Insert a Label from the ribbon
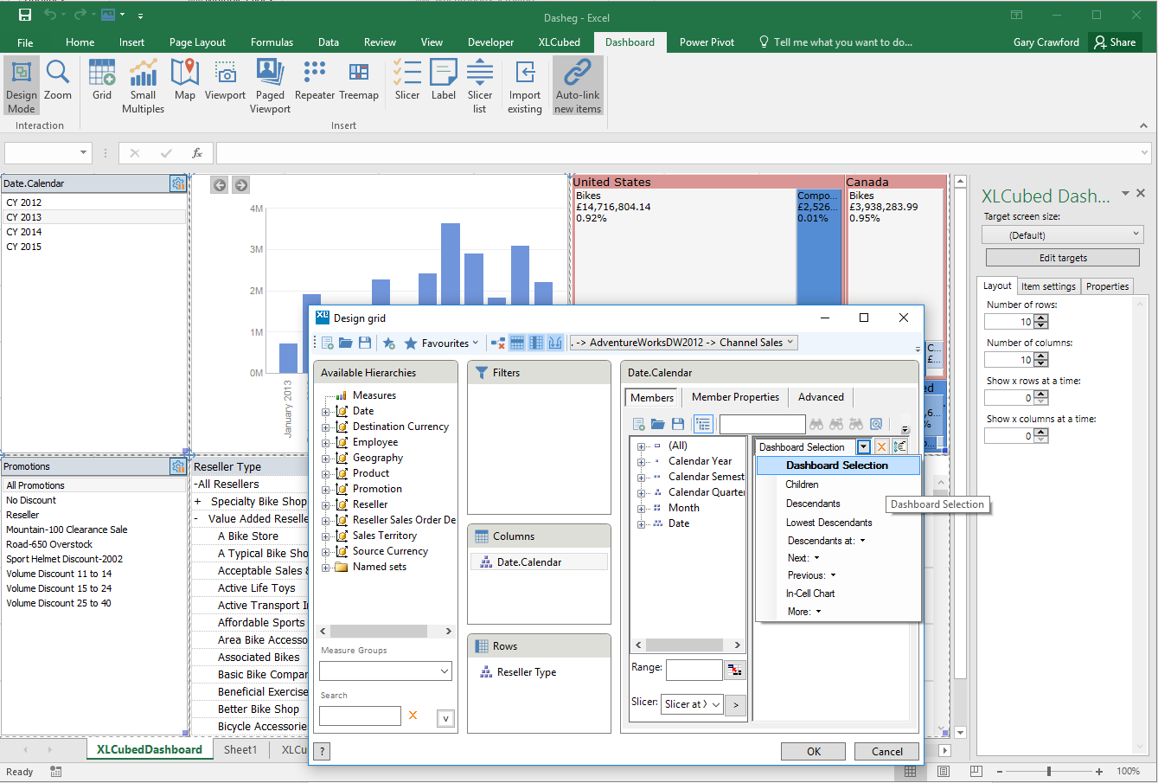 [x=444, y=80]
